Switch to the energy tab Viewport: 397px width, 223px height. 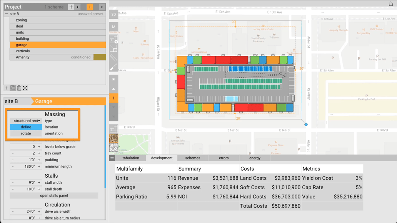click(x=255, y=158)
